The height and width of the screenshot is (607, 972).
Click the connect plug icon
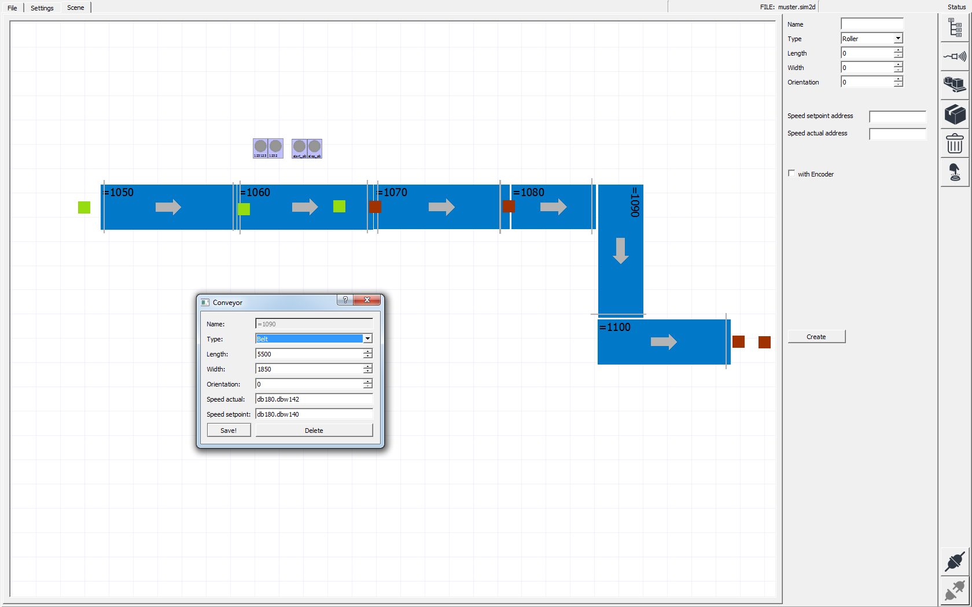coord(955,561)
